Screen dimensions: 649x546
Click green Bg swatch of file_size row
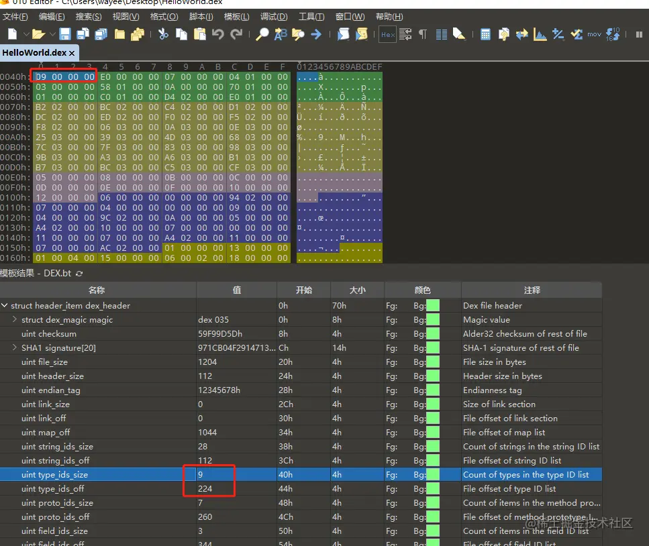[433, 362]
